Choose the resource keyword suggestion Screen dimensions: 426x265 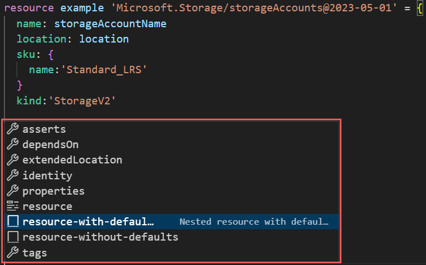point(47,207)
